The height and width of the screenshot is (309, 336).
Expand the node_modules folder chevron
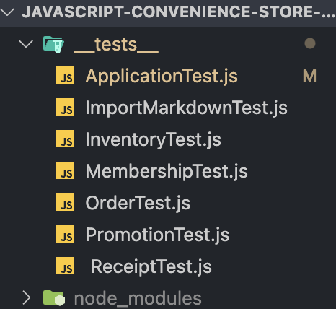pyautogui.click(x=26, y=297)
